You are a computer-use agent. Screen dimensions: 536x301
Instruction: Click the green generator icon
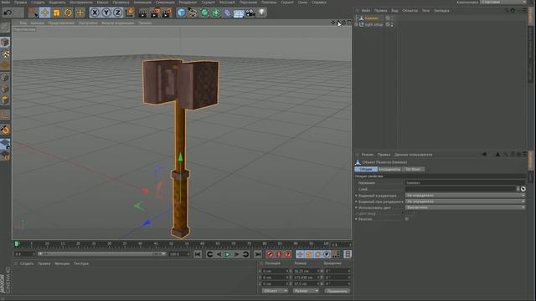[x=204, y=13]
